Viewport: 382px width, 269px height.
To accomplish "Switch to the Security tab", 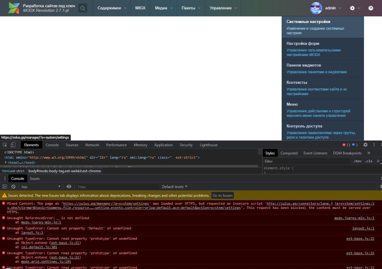I will pos(186,145).
